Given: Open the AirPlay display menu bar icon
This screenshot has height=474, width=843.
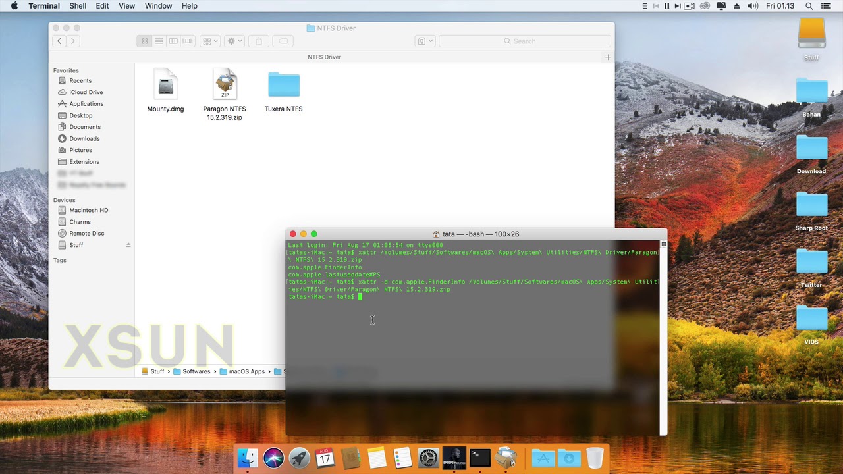Looking at the screenshot, I should pos(721,6).
